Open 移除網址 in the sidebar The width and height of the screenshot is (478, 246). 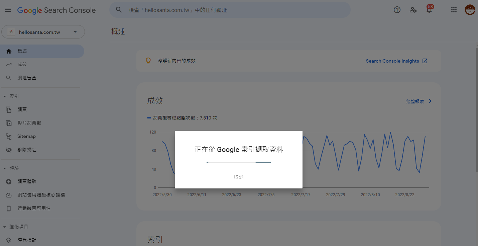(x=42, y=150)
